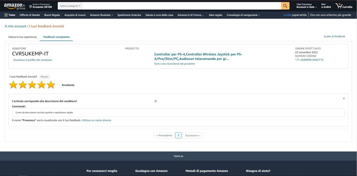Click the fifth yellow rating star
The image size is (357, 176).
tap(51, 85)
